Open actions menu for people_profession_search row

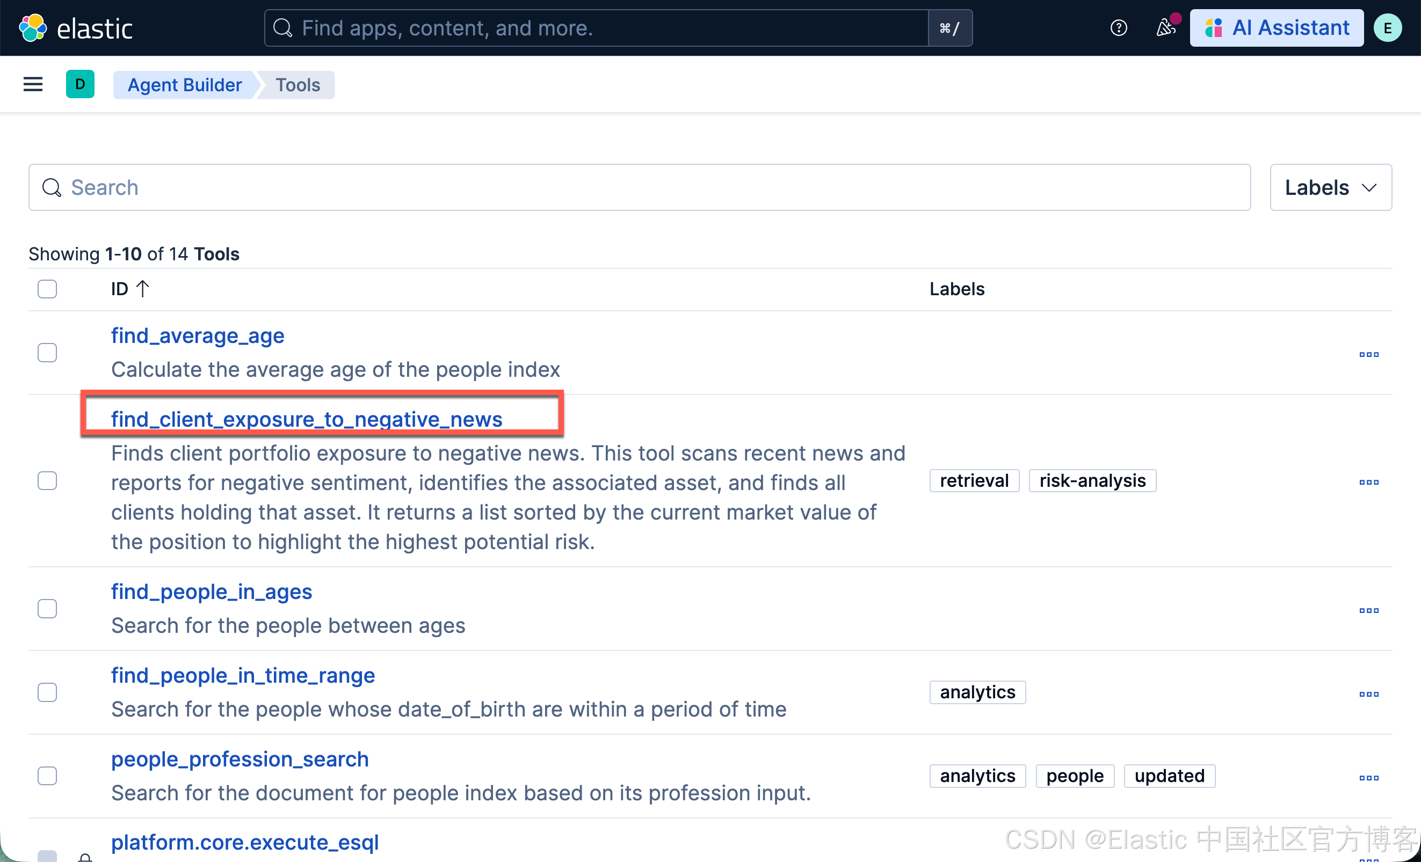(x=1368, y=777)
